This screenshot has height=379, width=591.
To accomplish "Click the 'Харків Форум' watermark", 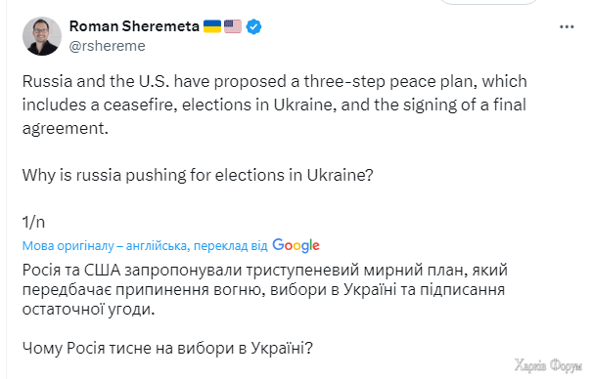I will [x=548, y=365].
